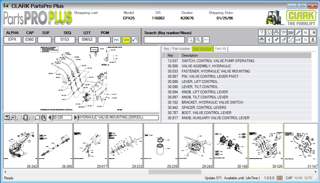Viewport: 320px width, 183px height.
Task: Click the Shopping cart link
Action: point(86,13)
